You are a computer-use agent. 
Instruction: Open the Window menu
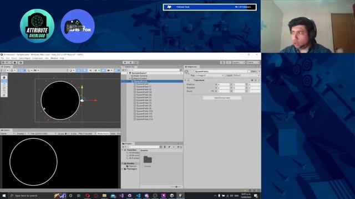(54, 58)
